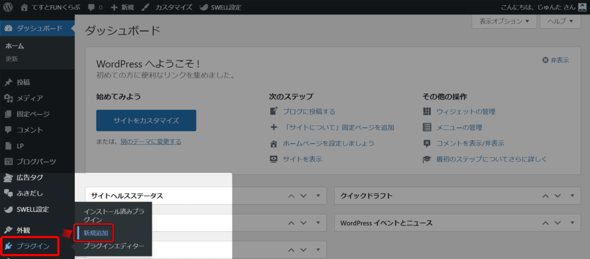
Task: Click the media icon beside メディア
Action: pos(8,98)
